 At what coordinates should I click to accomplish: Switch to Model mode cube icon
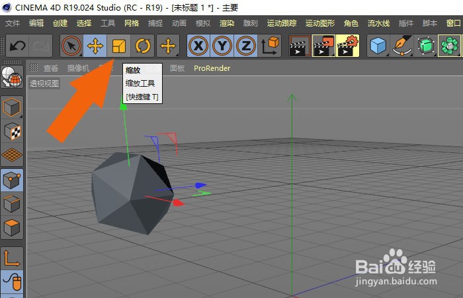coord(12,107)
